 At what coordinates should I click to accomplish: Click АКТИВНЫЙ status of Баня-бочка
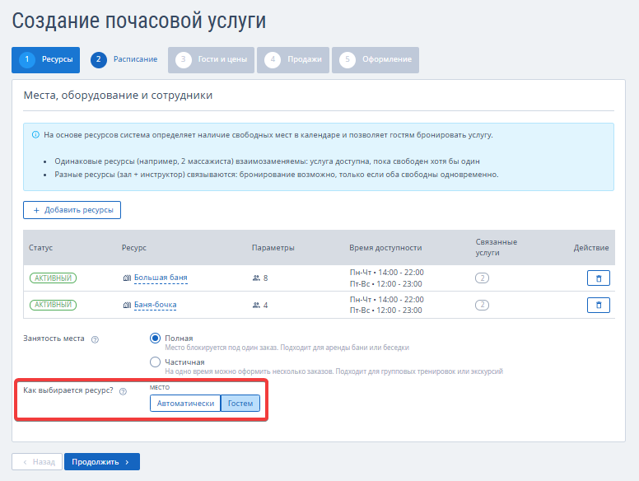click(x=53, y=305)
